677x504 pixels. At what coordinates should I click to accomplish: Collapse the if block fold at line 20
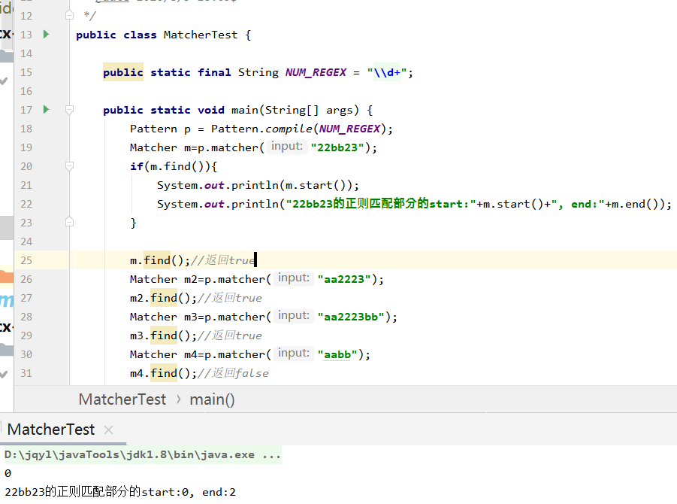pos(69,166)
